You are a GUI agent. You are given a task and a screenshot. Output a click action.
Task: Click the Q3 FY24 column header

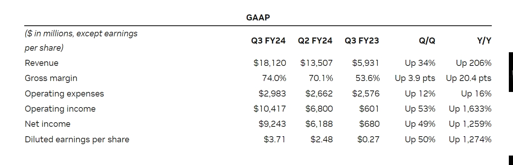268,41
